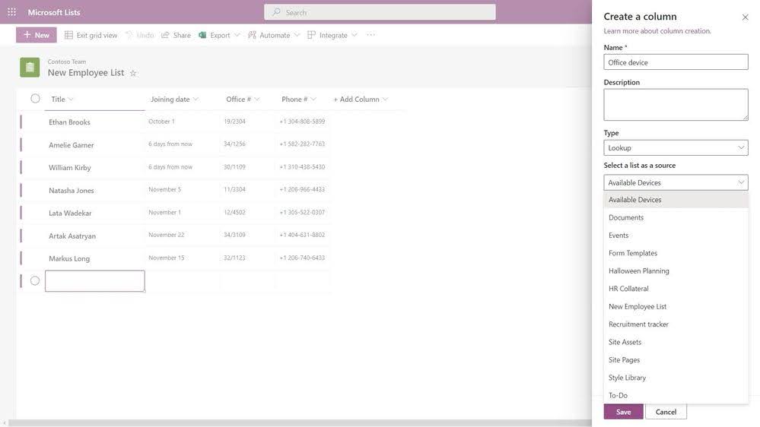Screen dimensions: 760x427
Task: Open the app launcher waffle icon
Action: (11, 12)
